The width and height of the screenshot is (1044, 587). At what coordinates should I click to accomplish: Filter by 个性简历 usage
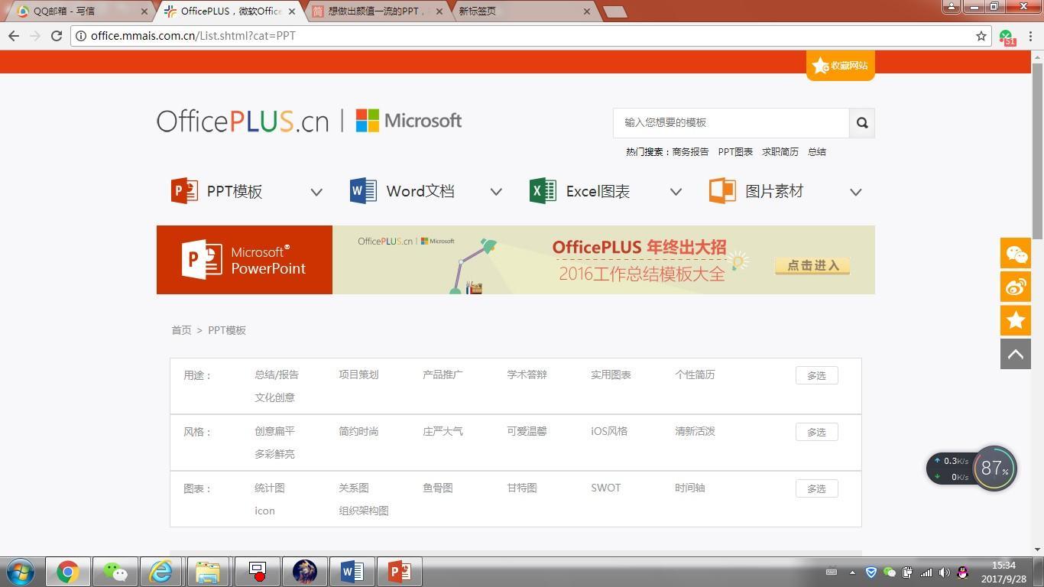point(695,375)
